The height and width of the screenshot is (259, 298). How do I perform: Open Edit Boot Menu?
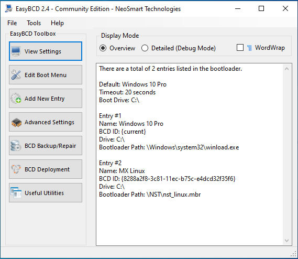(46, 75)
